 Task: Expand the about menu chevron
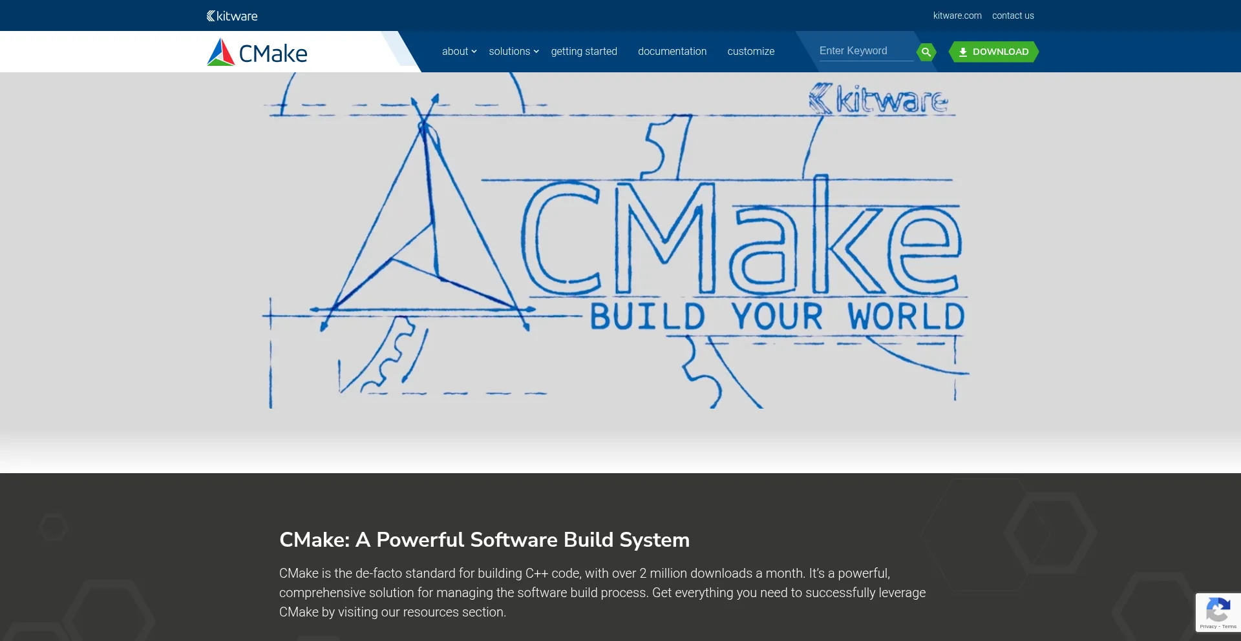click(474, 52)
